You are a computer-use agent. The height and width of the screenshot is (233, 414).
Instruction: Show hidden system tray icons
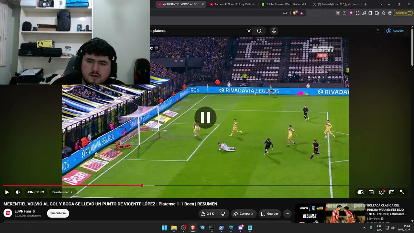coord(364,228)
